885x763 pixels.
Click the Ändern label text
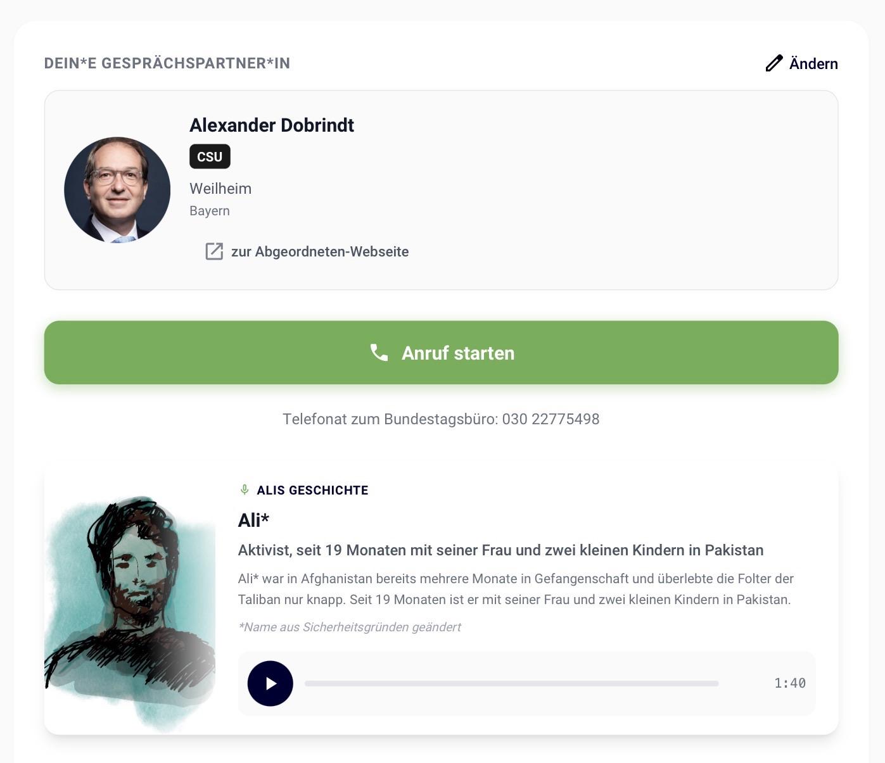(813, 64)
